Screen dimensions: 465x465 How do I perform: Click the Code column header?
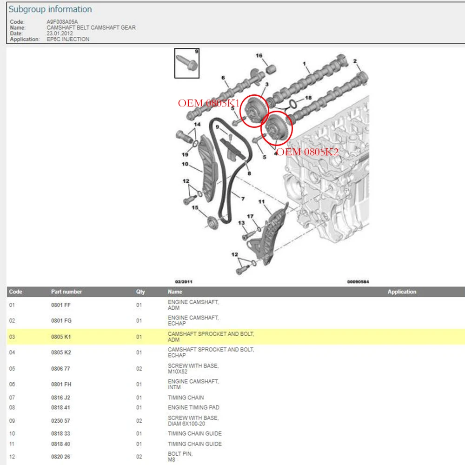click(16, 292)
